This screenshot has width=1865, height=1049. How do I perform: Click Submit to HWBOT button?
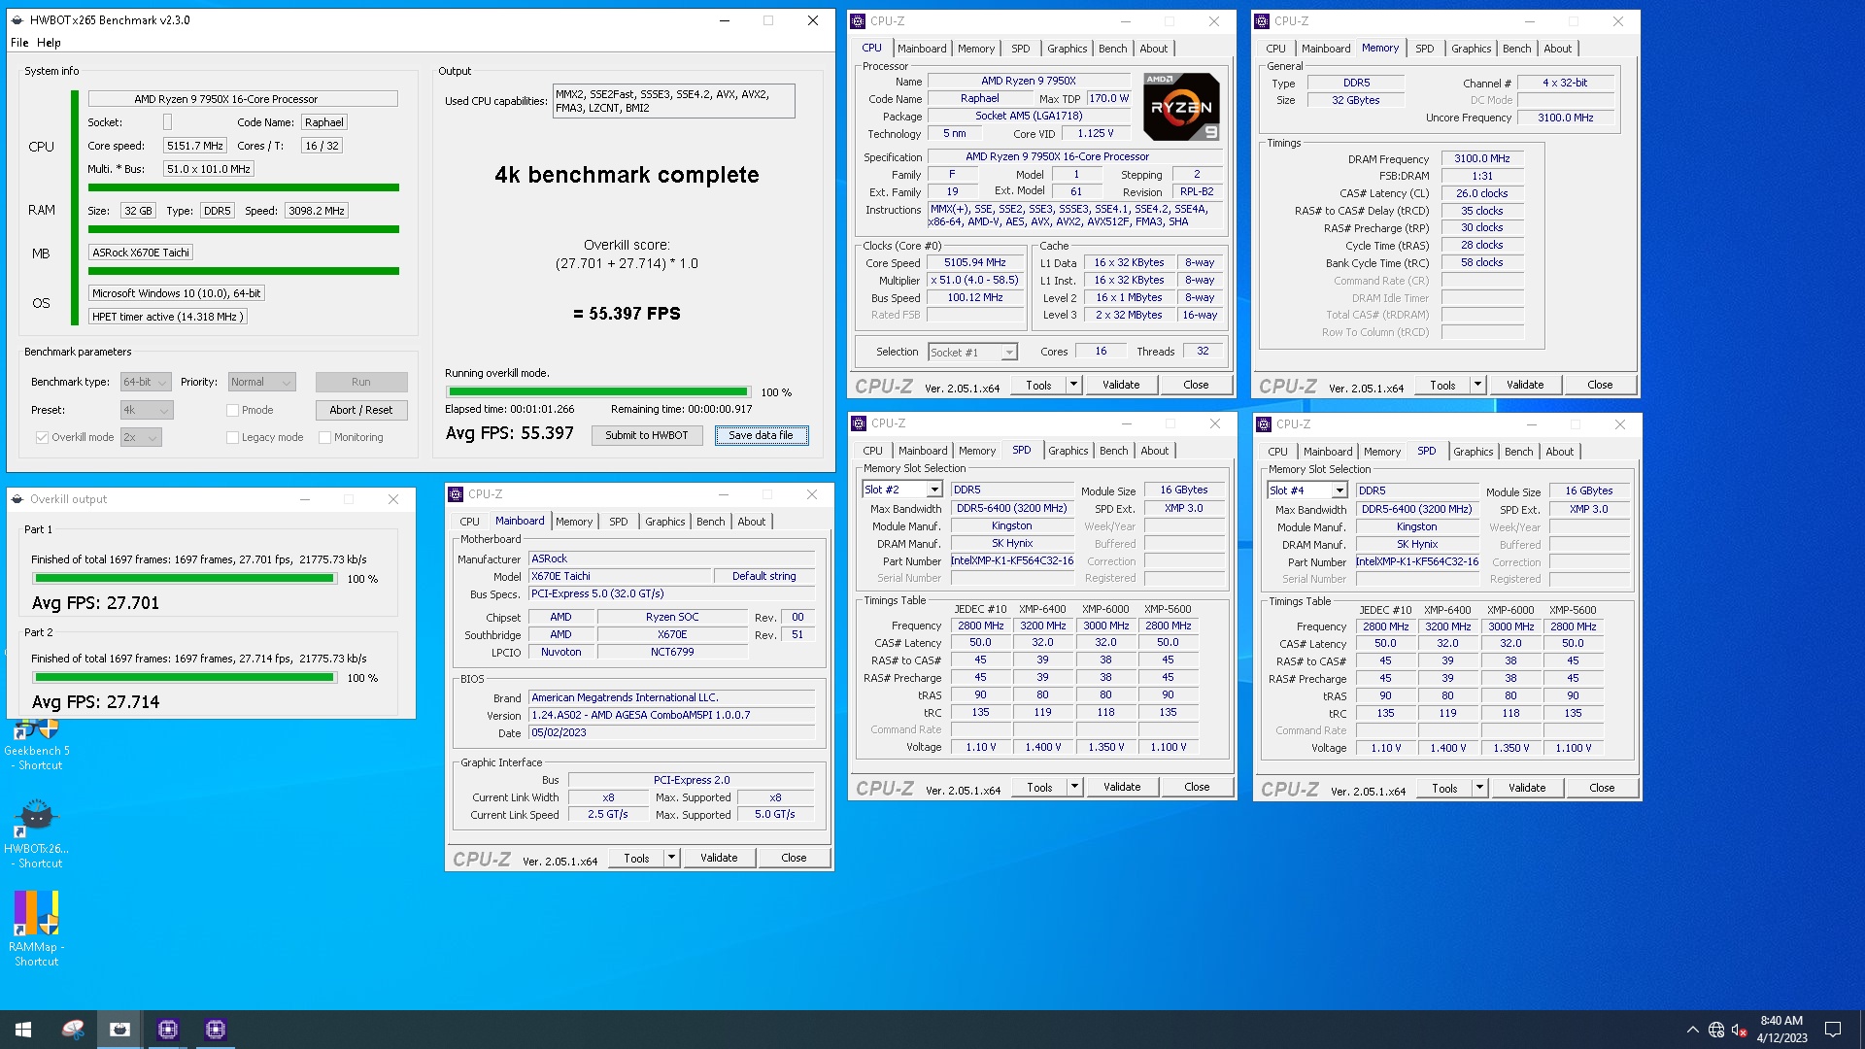coord(646,435)
